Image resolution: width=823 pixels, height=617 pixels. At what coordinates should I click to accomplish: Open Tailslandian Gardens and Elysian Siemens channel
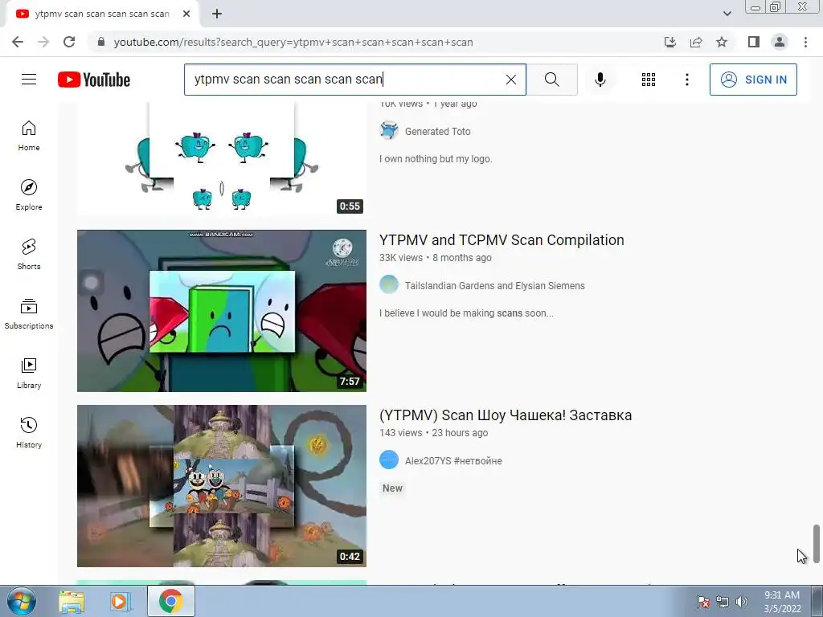click(x=494, y=285)
